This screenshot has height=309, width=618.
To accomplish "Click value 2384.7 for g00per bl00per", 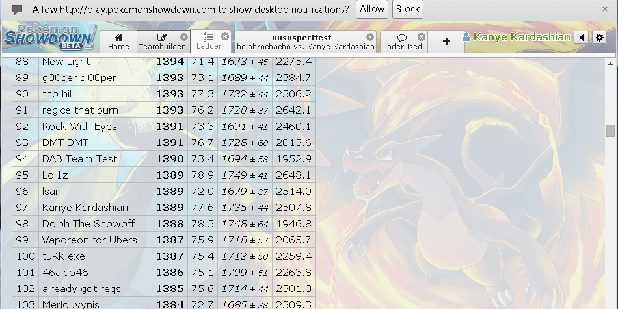I will pos(293,78).
